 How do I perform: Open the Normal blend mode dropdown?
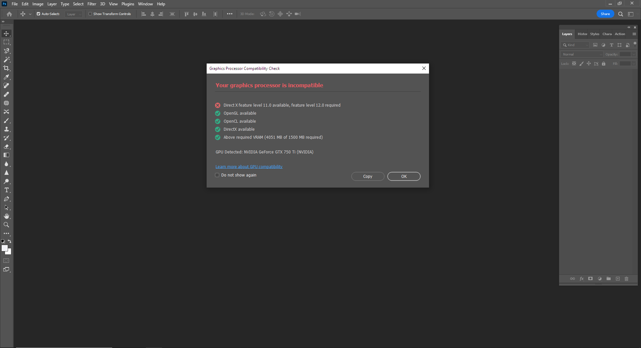click(x=582, y=54)
